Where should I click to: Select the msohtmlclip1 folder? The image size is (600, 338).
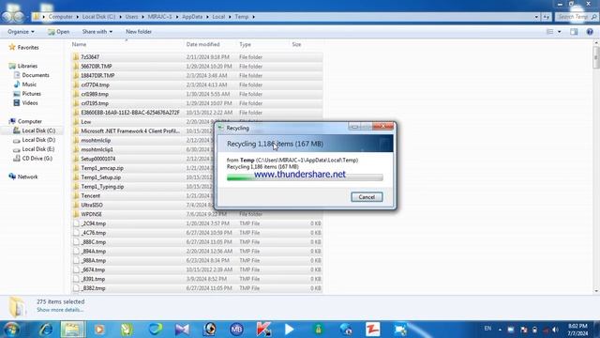click(x=97, y=149)
